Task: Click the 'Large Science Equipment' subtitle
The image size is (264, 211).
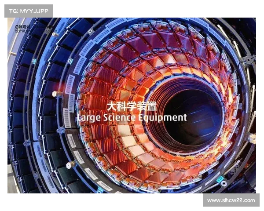Action: [x=132, y=118]
